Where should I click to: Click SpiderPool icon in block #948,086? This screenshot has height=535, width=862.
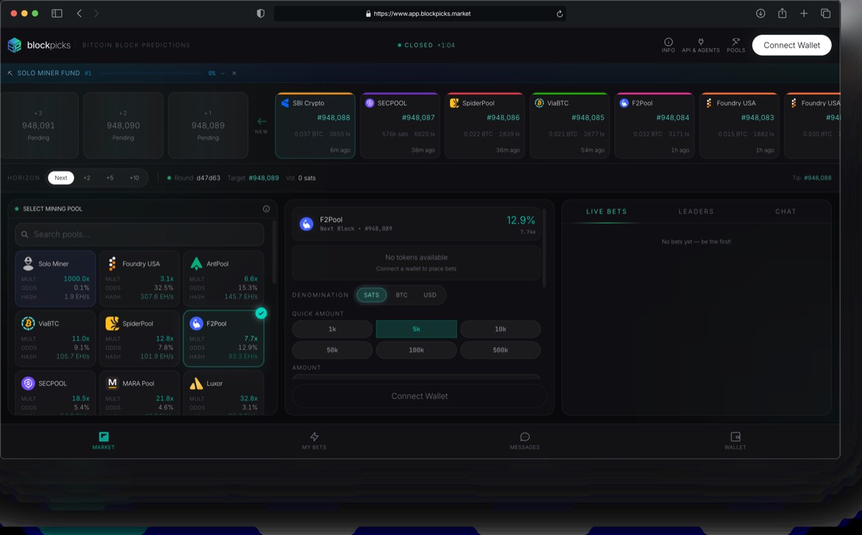(x=455, y=103)
